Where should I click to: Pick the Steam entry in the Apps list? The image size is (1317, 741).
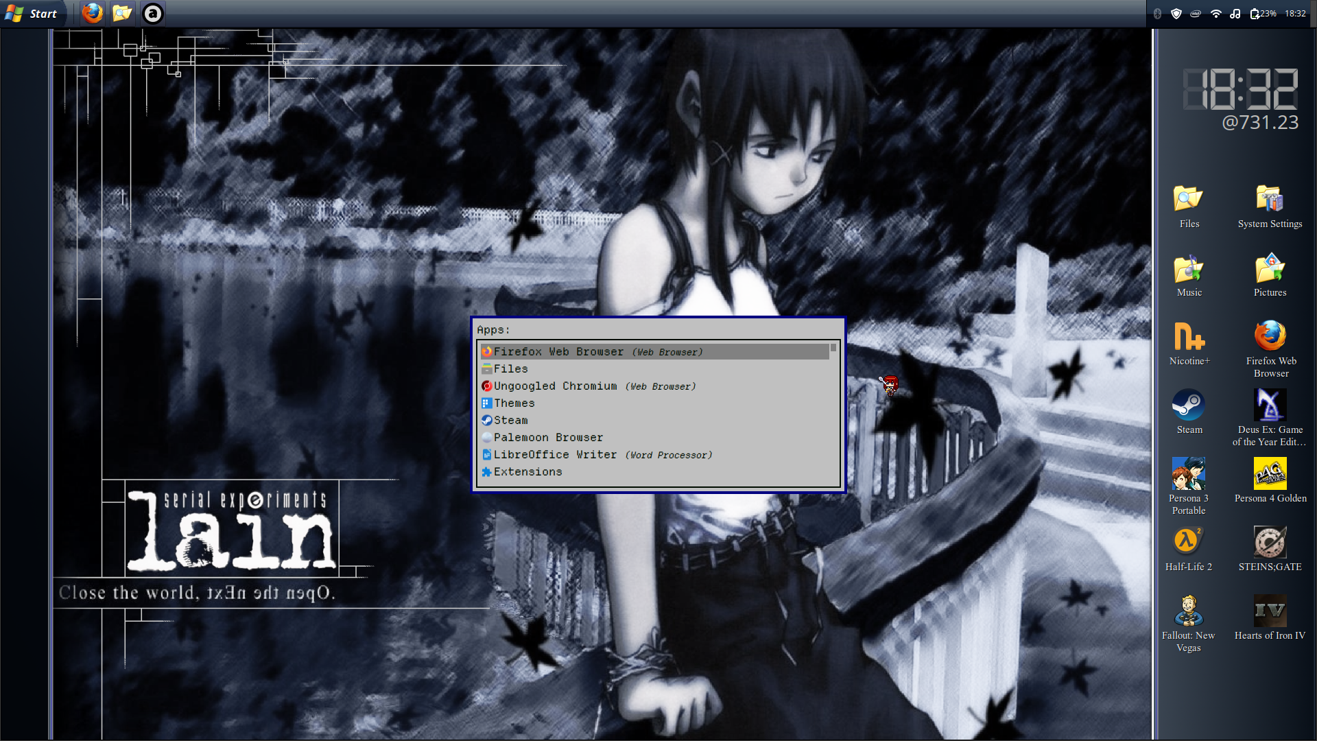(654, 421)
